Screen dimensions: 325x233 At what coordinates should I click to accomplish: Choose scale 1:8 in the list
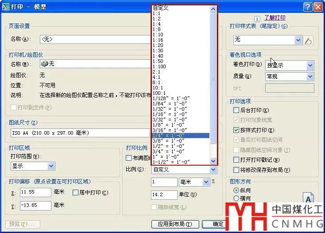181,29
